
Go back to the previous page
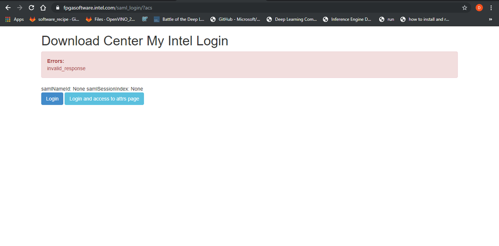click(x=8, y=7)
